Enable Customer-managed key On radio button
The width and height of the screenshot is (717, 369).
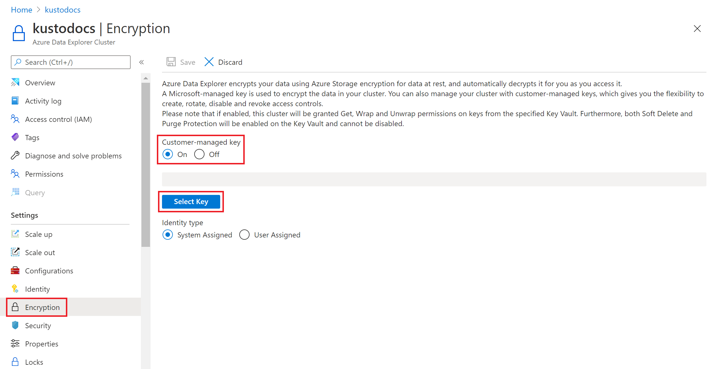click(168, 154)
